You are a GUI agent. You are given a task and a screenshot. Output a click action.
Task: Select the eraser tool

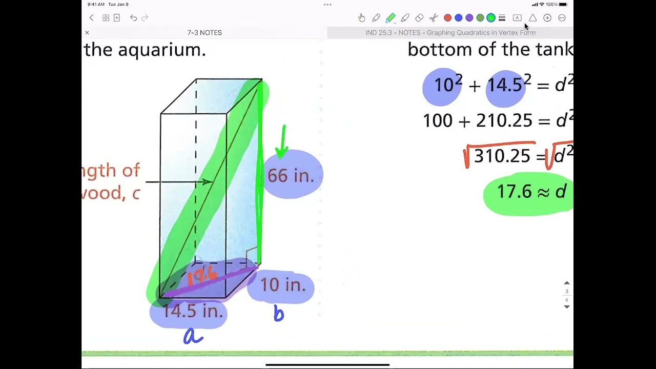[419, 18]
